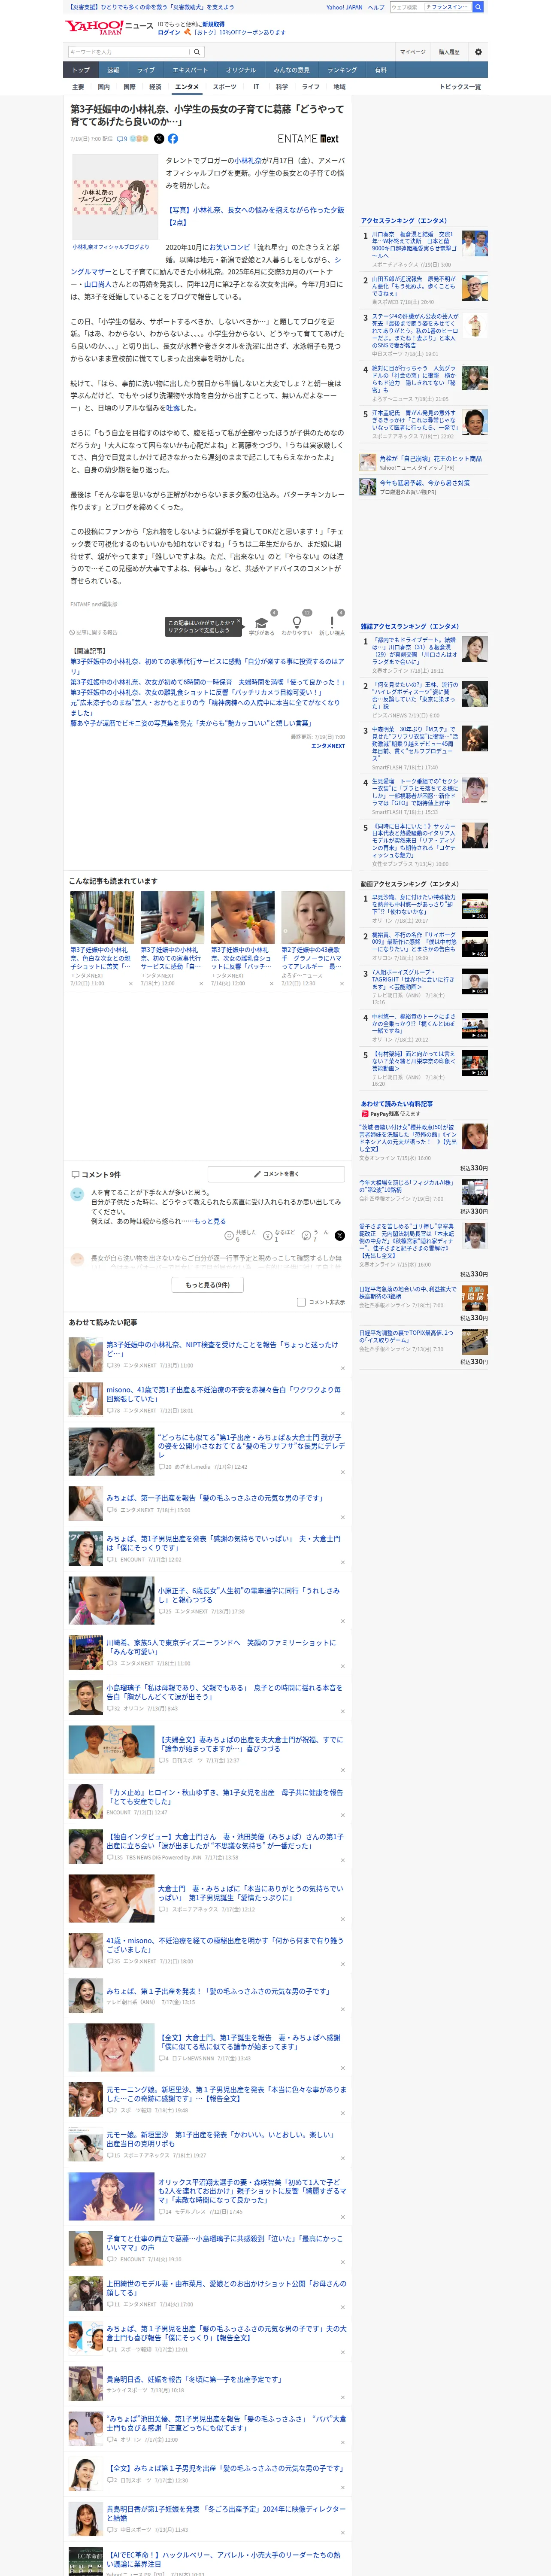
Task: Click the エンタメNEXT source link
Action: pyautogui.click(x=327, y=746)
